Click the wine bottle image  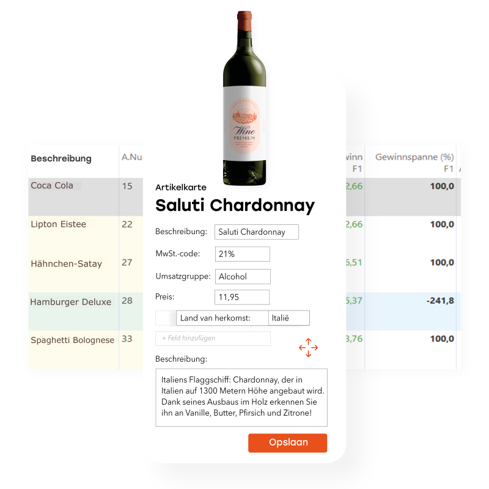click(244, 98)
